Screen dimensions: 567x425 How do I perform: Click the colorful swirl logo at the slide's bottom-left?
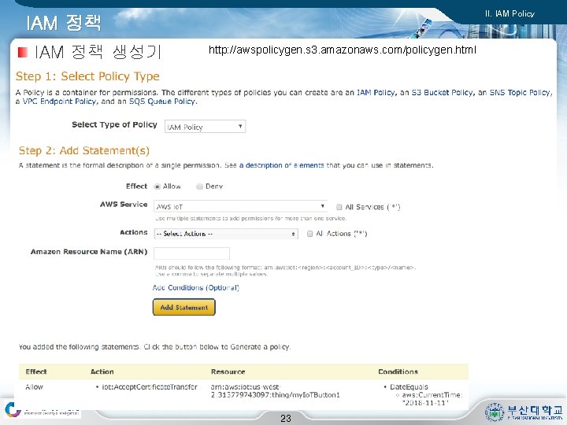[x=13, y=410]
